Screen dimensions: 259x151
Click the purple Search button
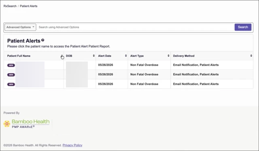point(243,27)
